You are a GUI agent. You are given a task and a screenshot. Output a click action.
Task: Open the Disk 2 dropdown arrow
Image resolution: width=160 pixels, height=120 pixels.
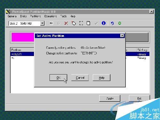pyautogui.click(x=42, y=23)
